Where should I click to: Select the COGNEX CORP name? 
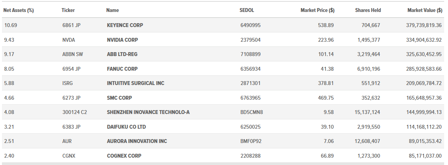click(x=124, y=156)
